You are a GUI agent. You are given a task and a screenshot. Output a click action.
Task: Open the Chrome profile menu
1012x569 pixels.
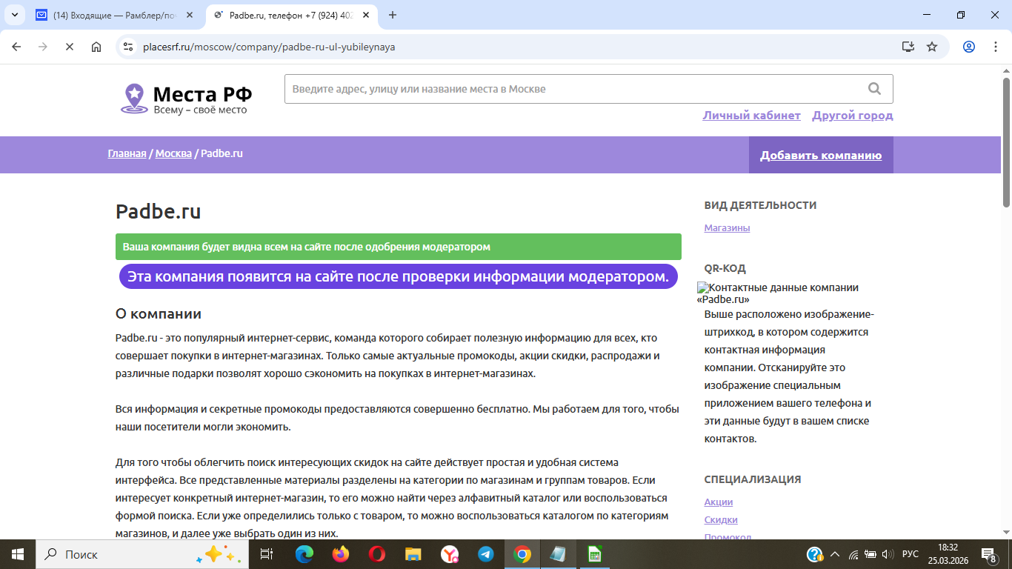pyautogui.click(x=969, y=47)
